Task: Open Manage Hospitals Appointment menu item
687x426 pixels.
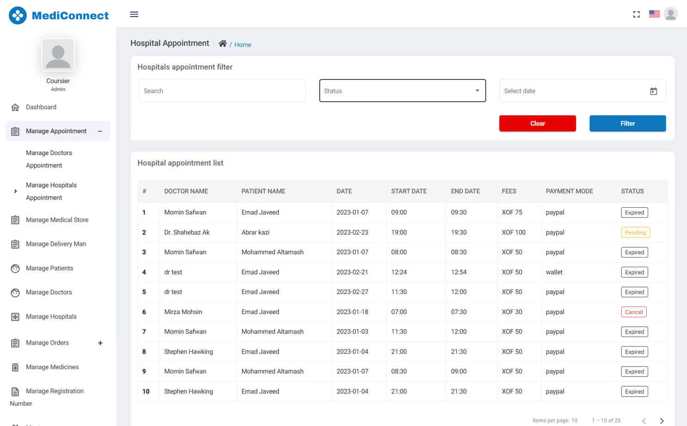Action: click(51, 191)
